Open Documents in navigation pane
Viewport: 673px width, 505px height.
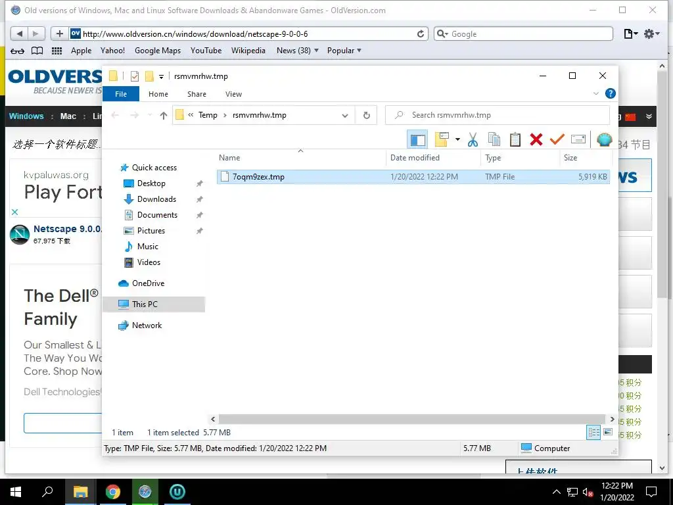tap(151, 215)
